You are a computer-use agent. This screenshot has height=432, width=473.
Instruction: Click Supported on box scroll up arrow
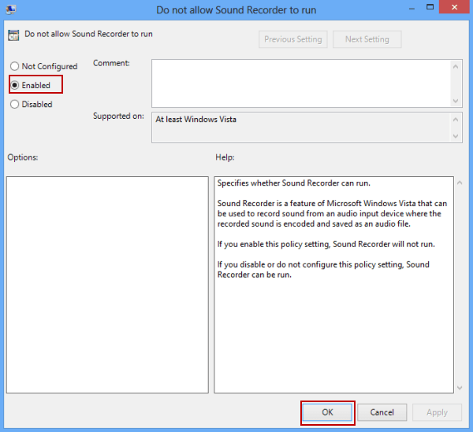(x=456, y=120)
